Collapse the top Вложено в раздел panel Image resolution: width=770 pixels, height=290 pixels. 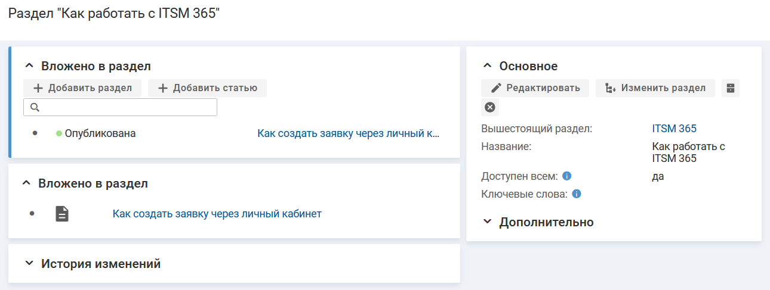pos(29,66)
